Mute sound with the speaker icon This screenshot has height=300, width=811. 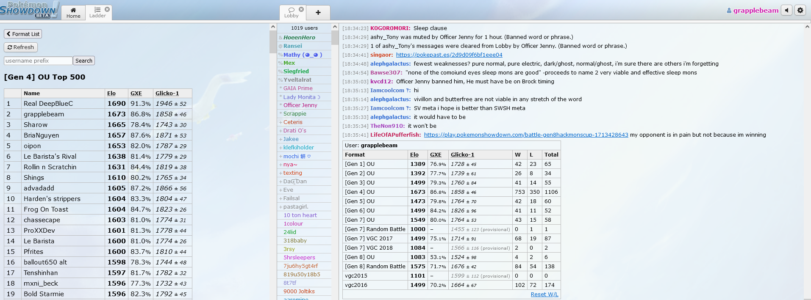786,10
